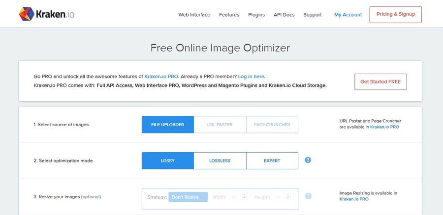Viewport: 443px width, 215px height.
Task: Go to the Features page
Action: pos(229,15)
